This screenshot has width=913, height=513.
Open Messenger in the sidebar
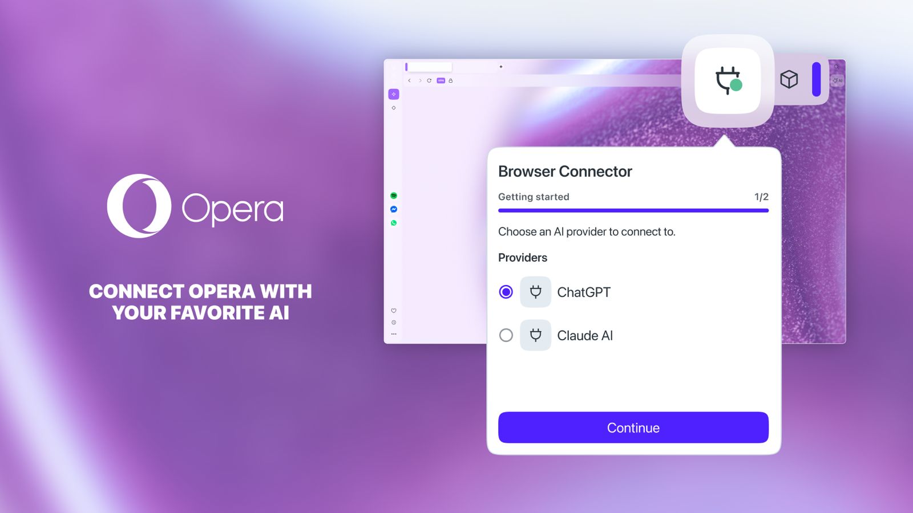point(394,209)
